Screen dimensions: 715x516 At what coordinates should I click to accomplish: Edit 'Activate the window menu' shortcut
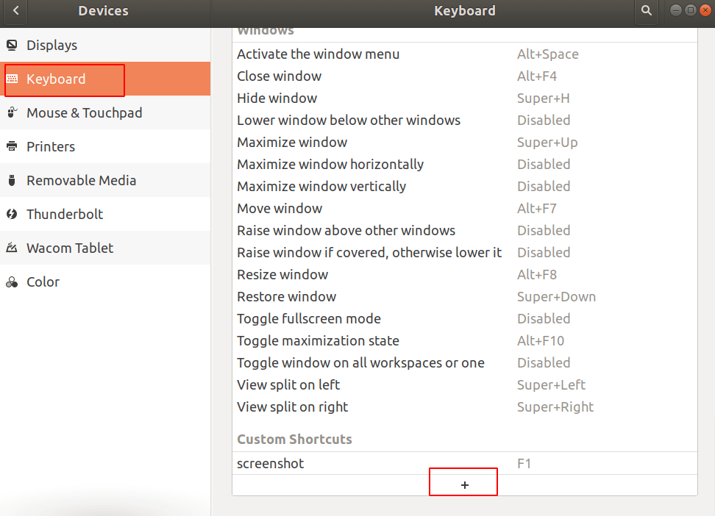click(x=464, y=54)
